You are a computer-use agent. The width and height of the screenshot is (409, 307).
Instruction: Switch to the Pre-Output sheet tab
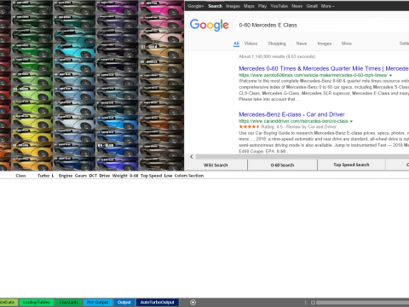[98, 302]
